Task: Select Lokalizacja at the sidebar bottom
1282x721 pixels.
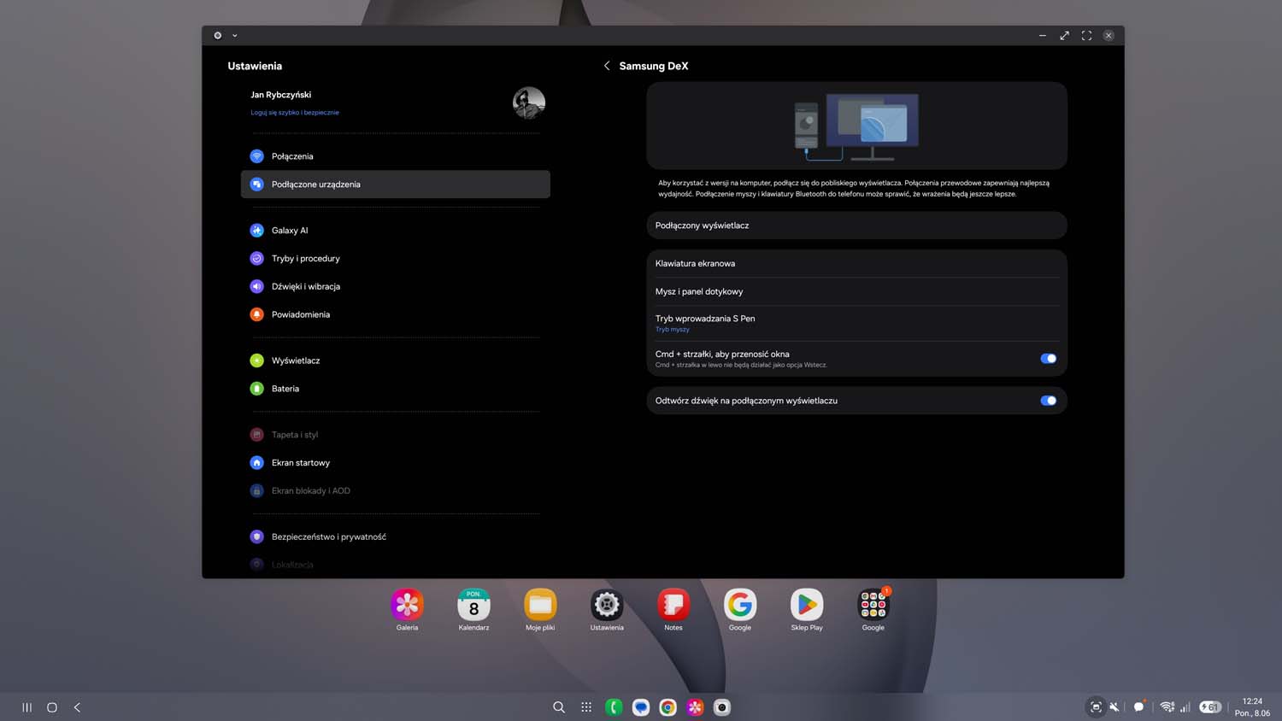Action: pos(396,565)
